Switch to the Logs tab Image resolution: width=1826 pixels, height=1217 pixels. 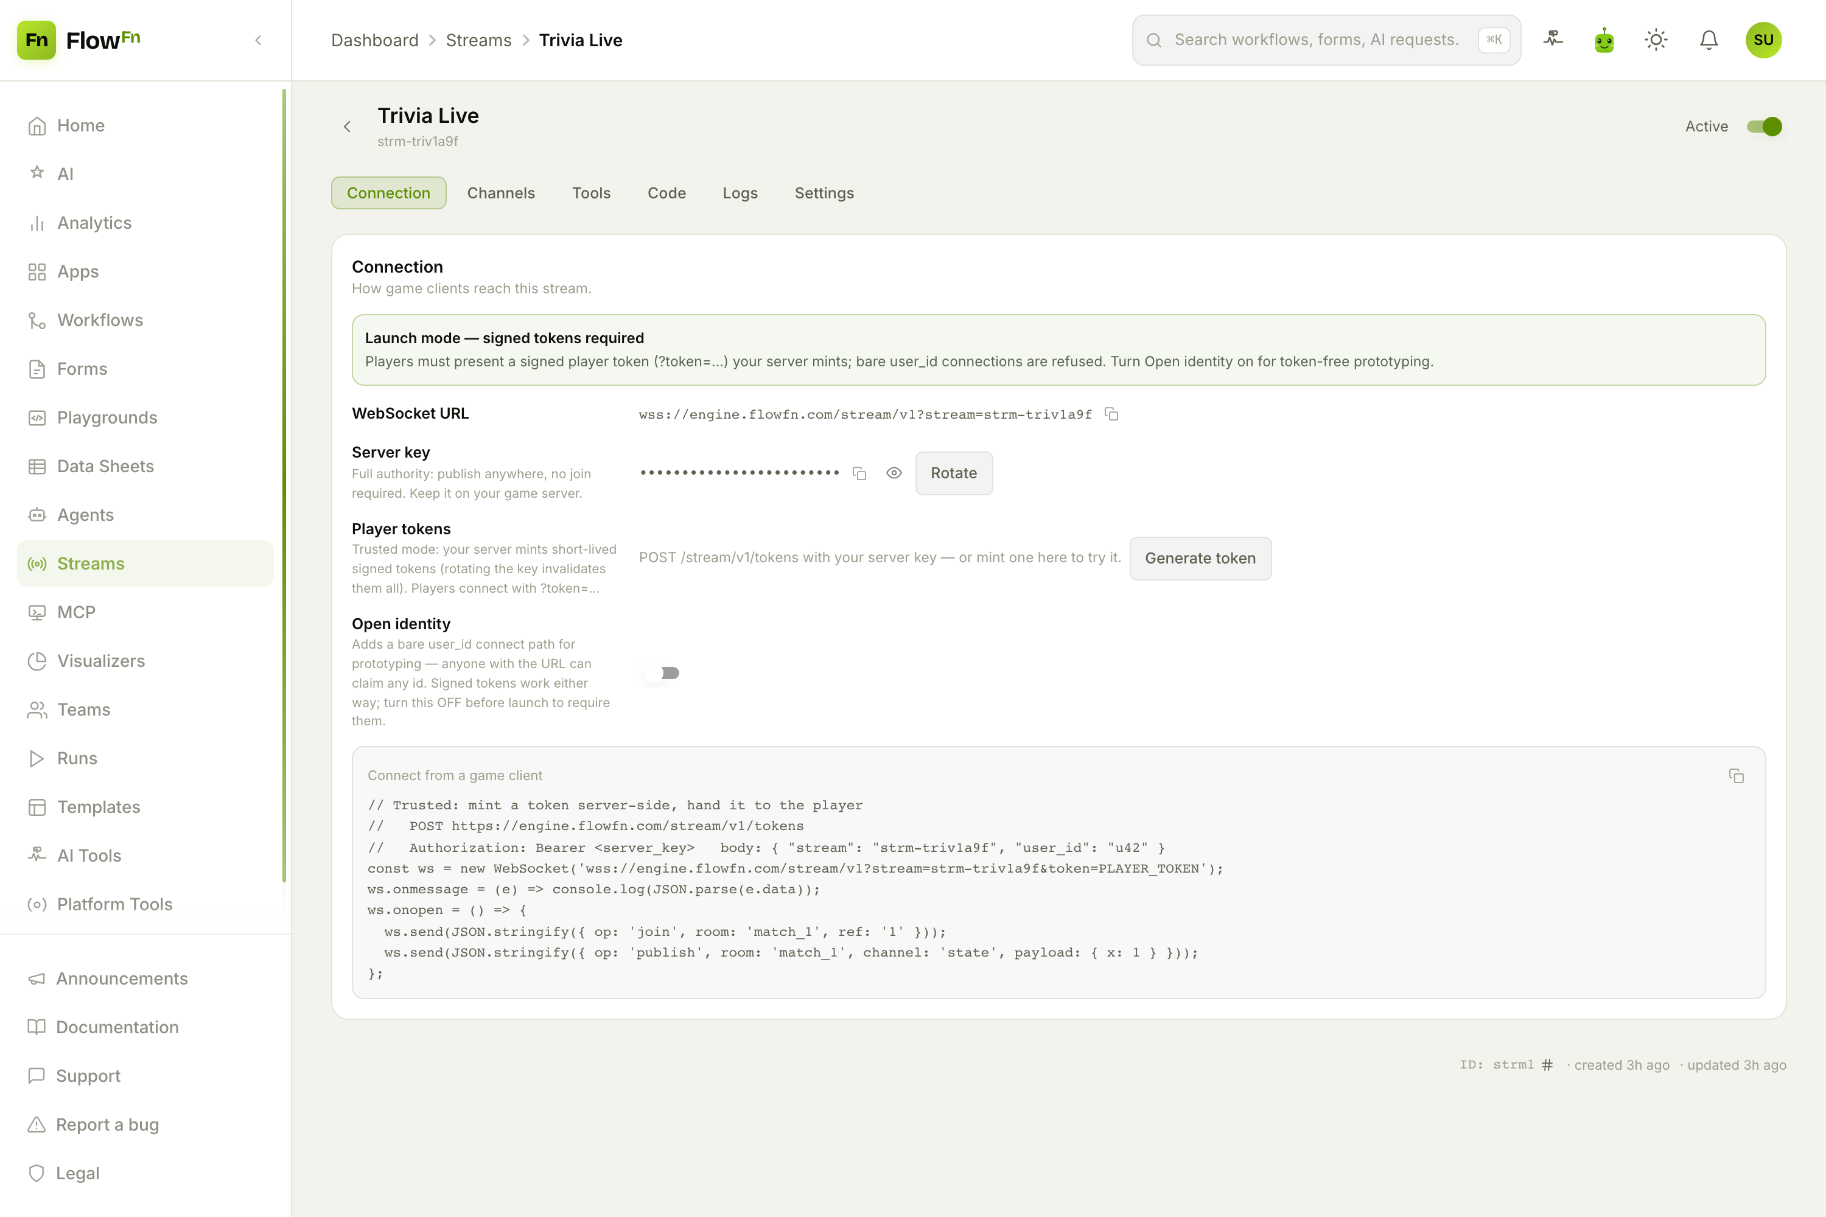740,194
